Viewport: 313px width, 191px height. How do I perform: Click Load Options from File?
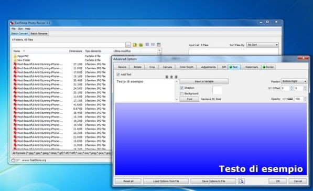[166, 181]
